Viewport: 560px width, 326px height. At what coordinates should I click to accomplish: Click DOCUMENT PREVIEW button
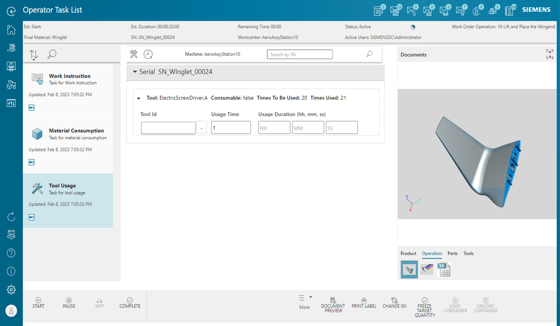click(x=333, y=305)
